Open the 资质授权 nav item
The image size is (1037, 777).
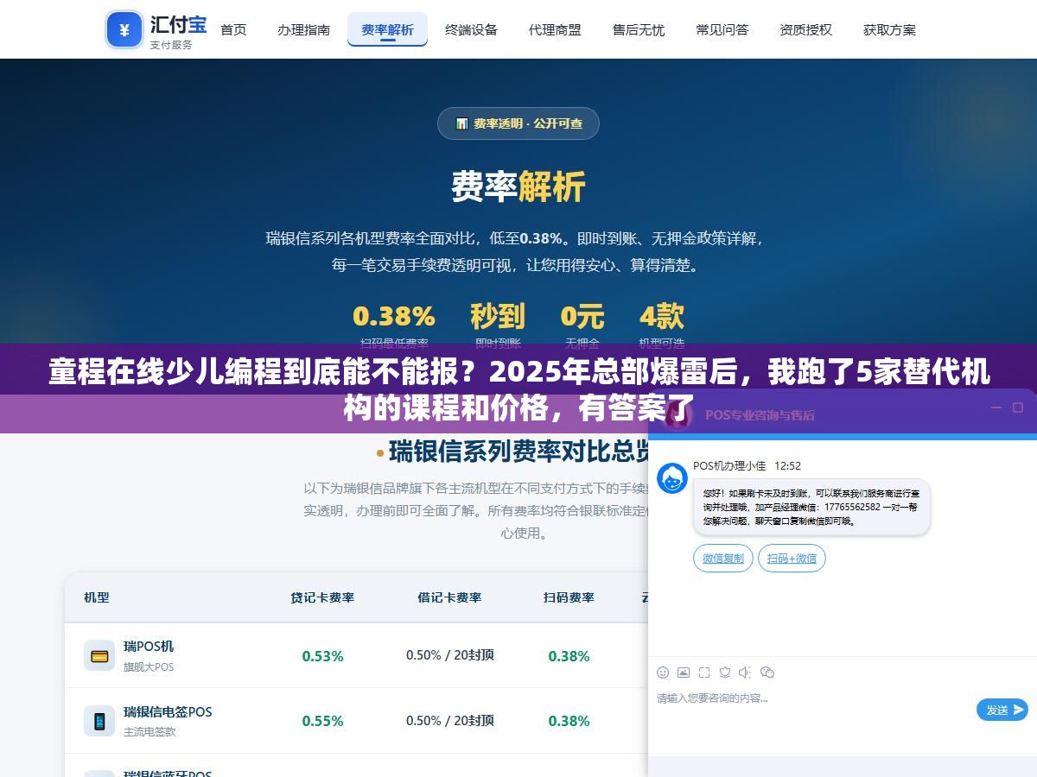[x=805, y=29]
